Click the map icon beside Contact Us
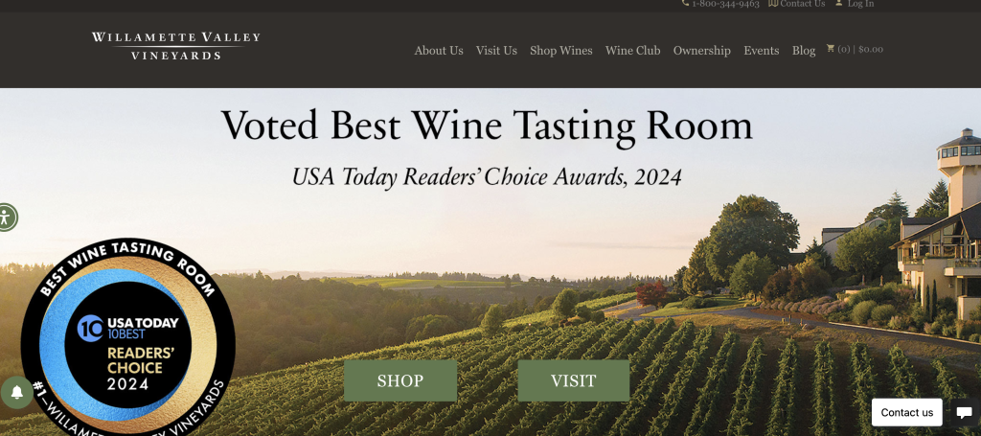This screenshot has width=981, height=436. click(x=773, y=3)
